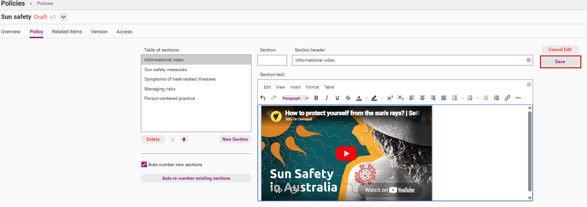Open the bullet list style dropdown arrow
The image size is (587, 207).
pos(462,98)
